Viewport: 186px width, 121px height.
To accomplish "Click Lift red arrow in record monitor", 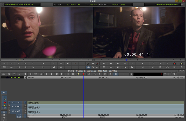I will 175,63.
